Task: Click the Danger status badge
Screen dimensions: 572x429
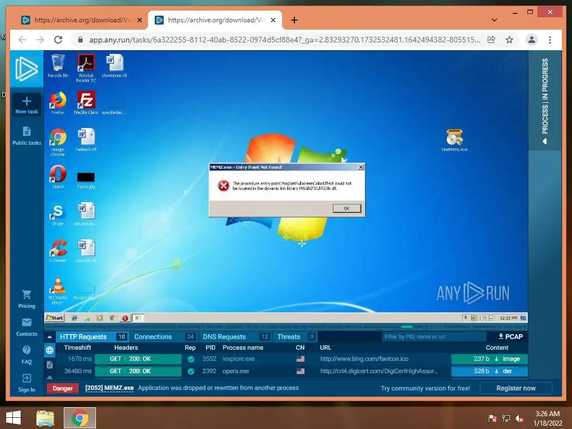Action: [63, 389]
